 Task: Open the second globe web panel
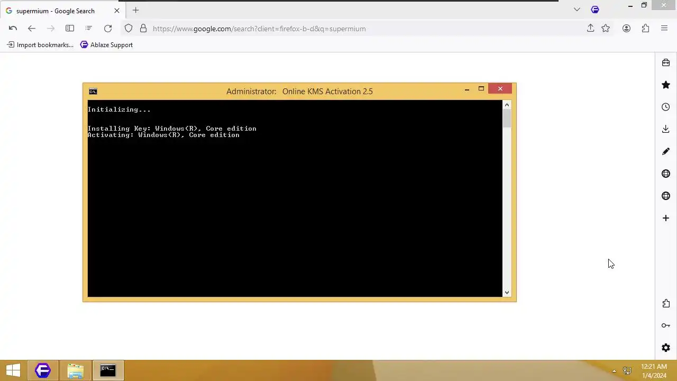666,196
